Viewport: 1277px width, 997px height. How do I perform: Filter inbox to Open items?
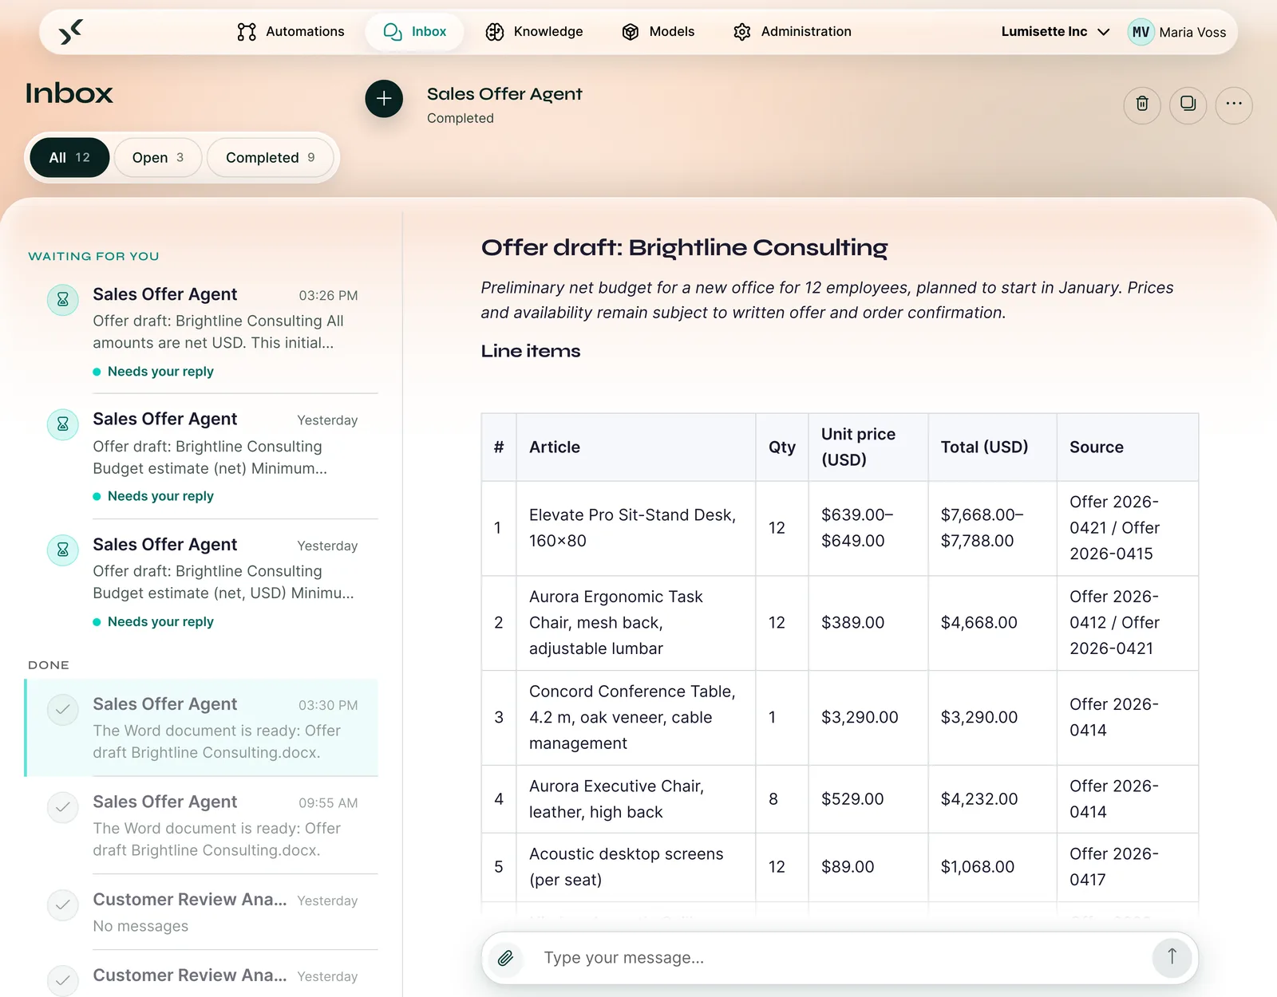pos(158,158)
